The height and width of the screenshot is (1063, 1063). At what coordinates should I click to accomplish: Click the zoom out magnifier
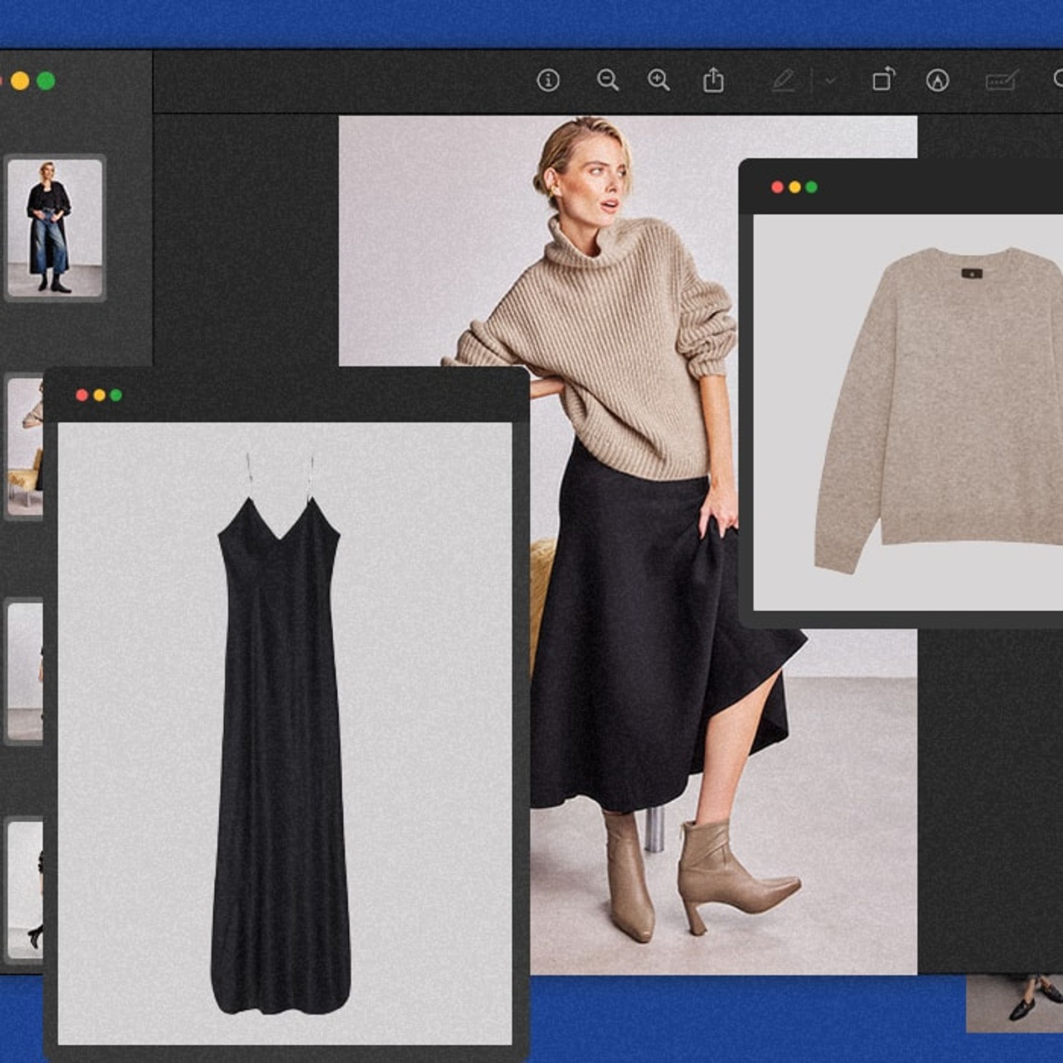coord(607,81)
